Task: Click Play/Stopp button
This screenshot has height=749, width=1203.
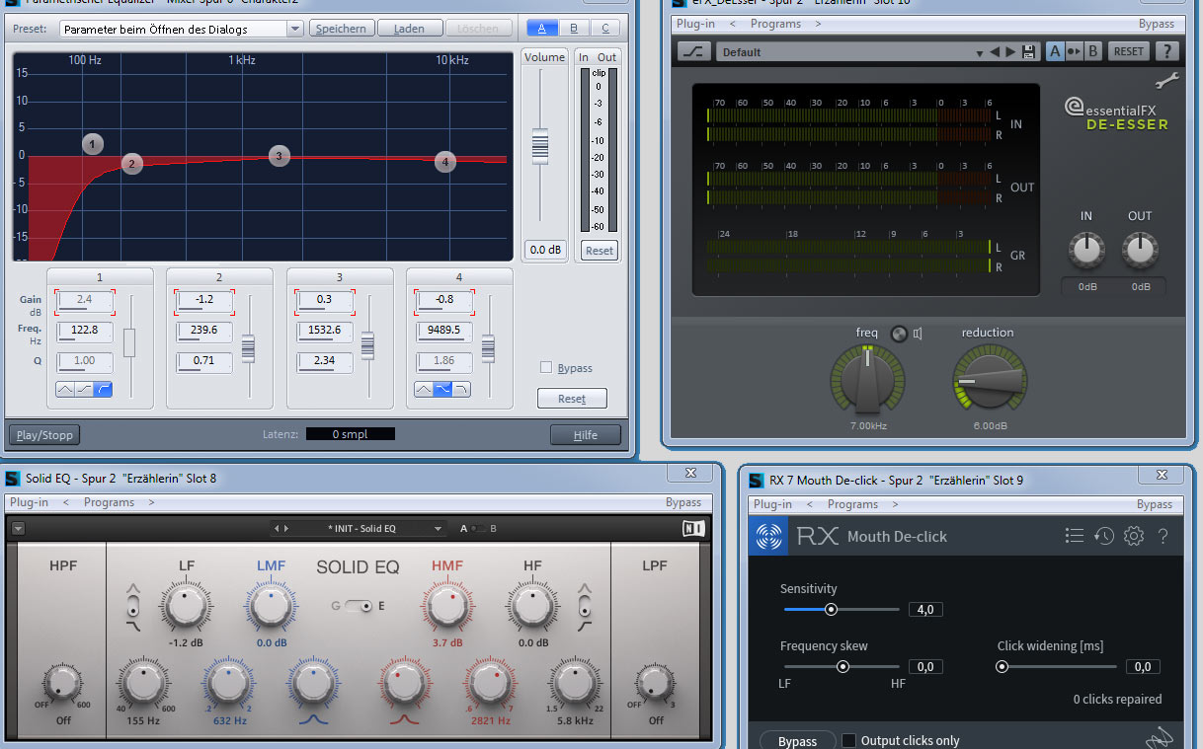Action: coord(44,434)
